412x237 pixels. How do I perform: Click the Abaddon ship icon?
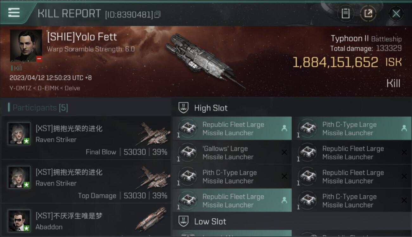click(x=152, y=219)
